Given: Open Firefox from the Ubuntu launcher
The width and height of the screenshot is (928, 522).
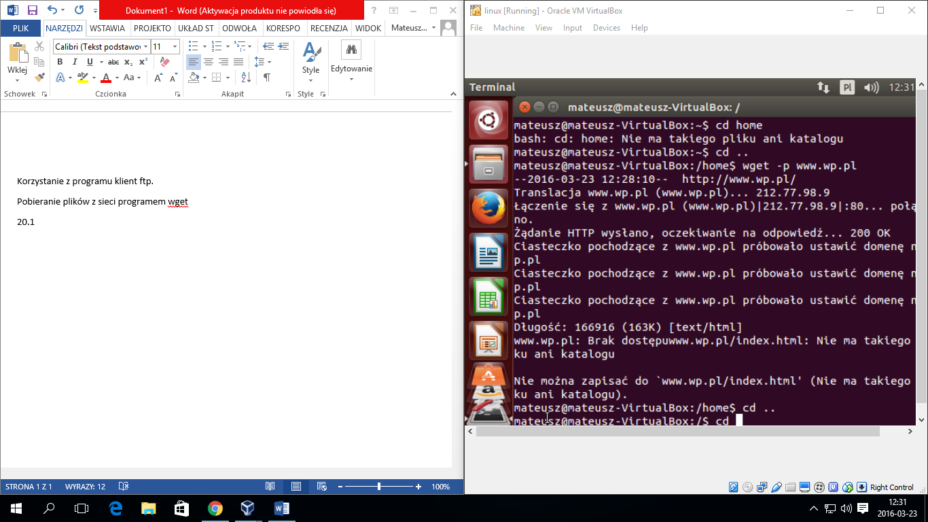Looking at the screenshot, I should coord(488,209).
